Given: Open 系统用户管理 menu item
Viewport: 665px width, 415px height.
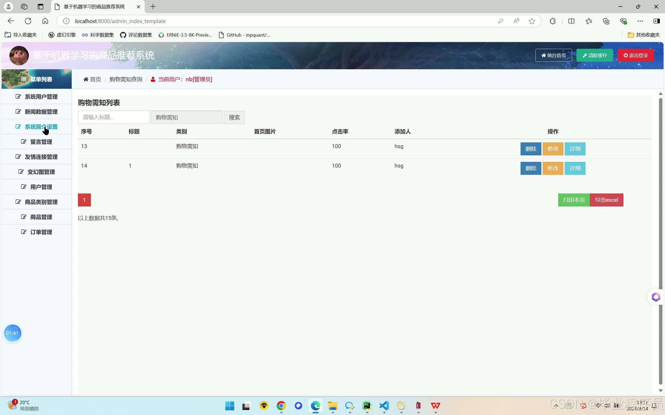Looking at the screenshot, I should [37, 96].
